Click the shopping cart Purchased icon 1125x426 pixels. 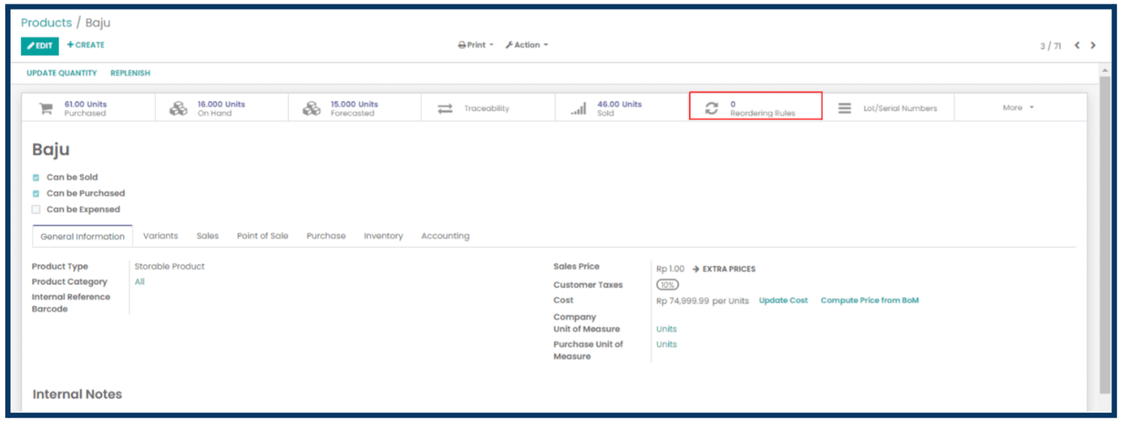pos(46,109)
